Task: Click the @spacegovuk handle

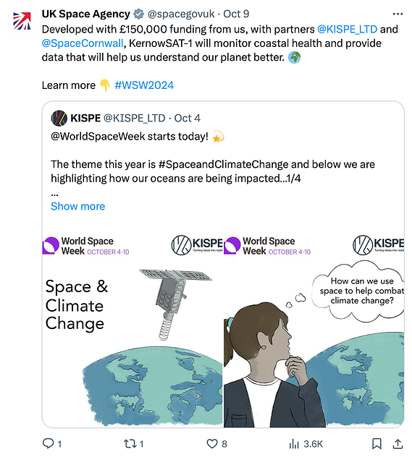Action: click(181, 14)
